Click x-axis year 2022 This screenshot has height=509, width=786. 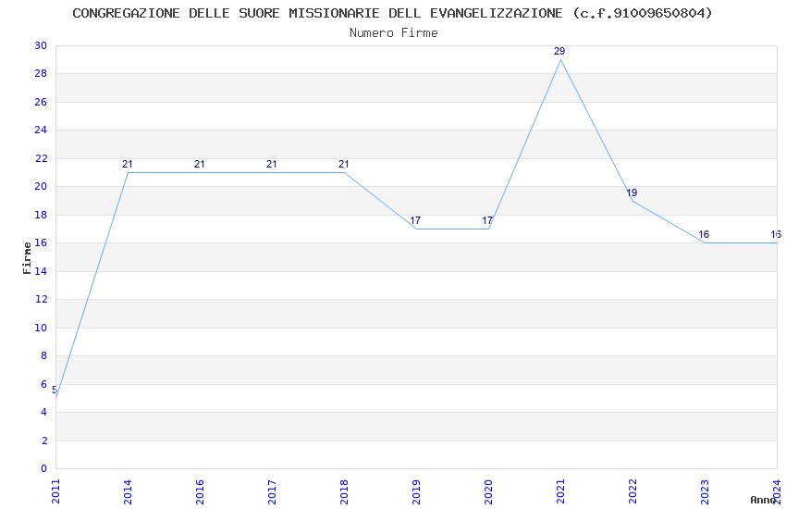pyautogui.click(x=633, y=491)
